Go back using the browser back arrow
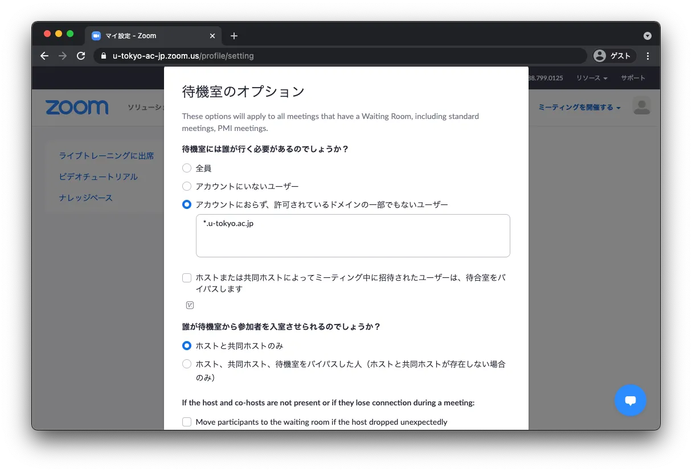 pos(44,56)
